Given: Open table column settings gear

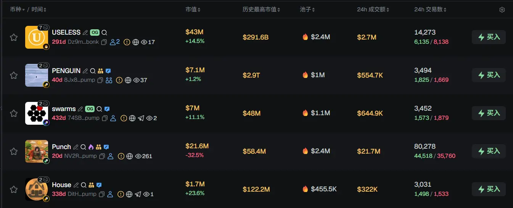Looking at the screenshot, I should 502,10.
